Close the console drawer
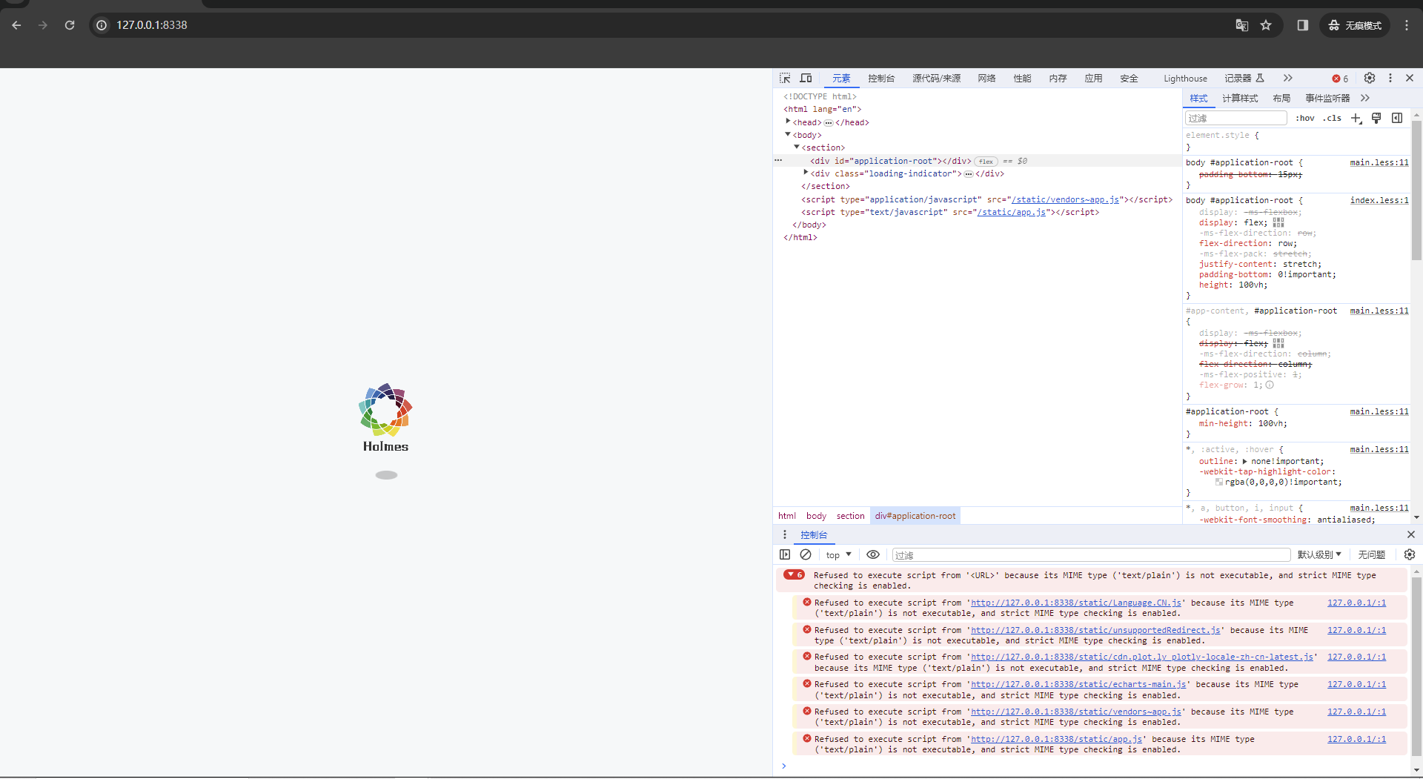Viewport: 1423px width, 779px height. 1410,534
